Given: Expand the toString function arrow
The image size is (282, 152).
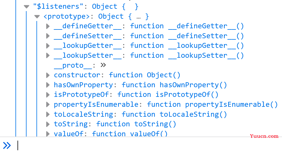Looking at the screenshot, I should [48, 124].
